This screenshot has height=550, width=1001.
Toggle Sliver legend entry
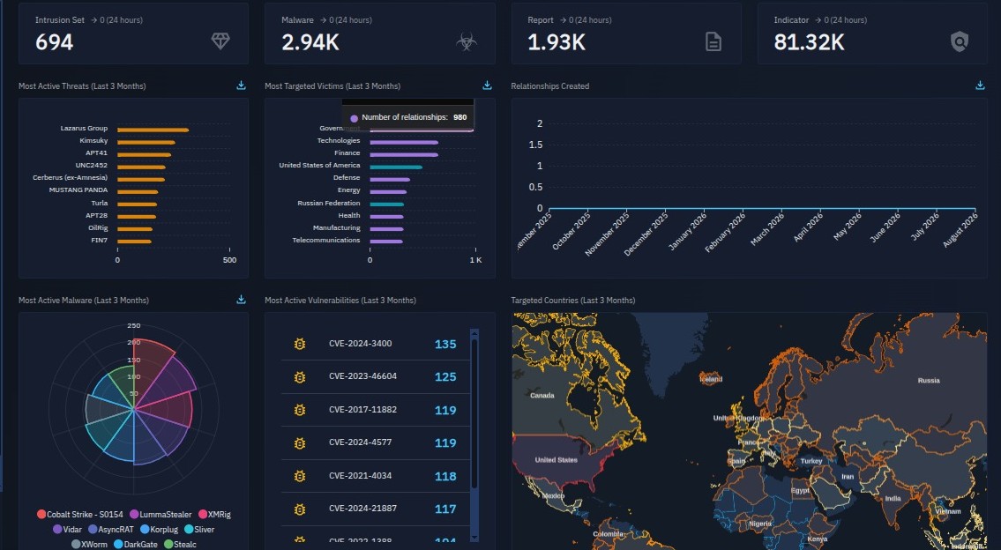pos(199,530)
